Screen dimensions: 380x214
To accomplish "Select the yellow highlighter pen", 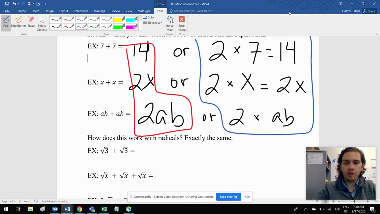I will (x=119, y=20).
